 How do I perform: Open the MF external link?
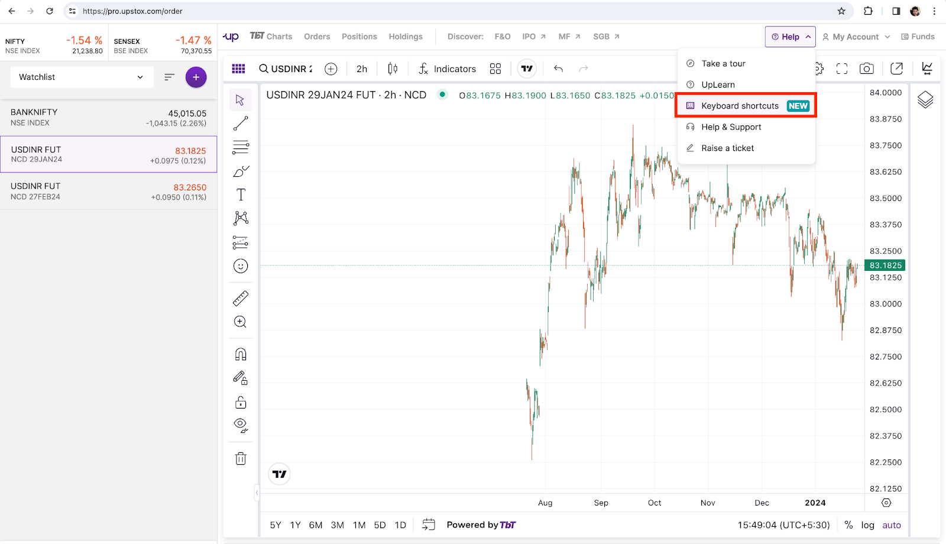[x=569, y=37]
